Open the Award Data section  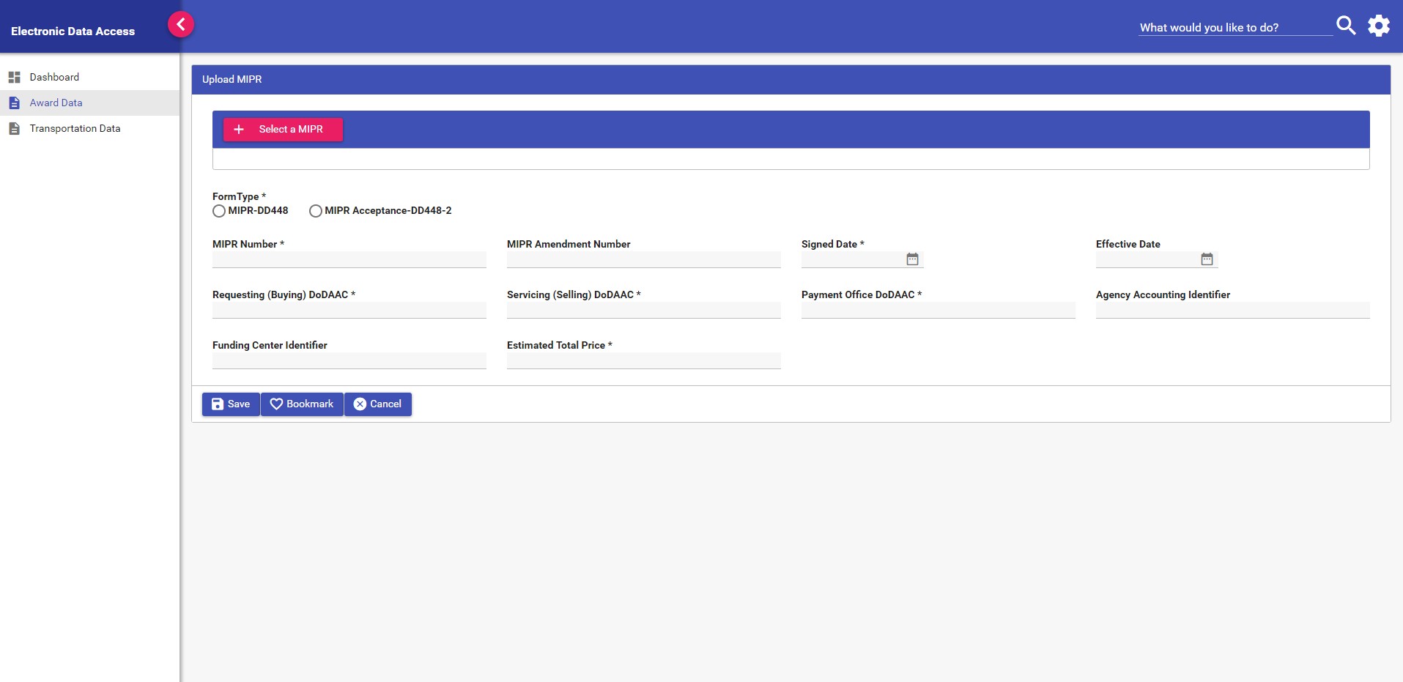click(x=55, y=103)
